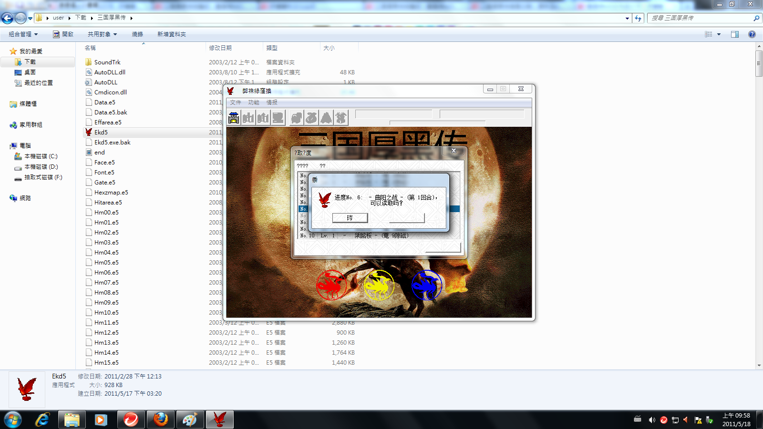The width and height of the screenshot is (763, 429).
Task: Launch Internet Explorer from the taskbar
Action: (x=43, y=419)
